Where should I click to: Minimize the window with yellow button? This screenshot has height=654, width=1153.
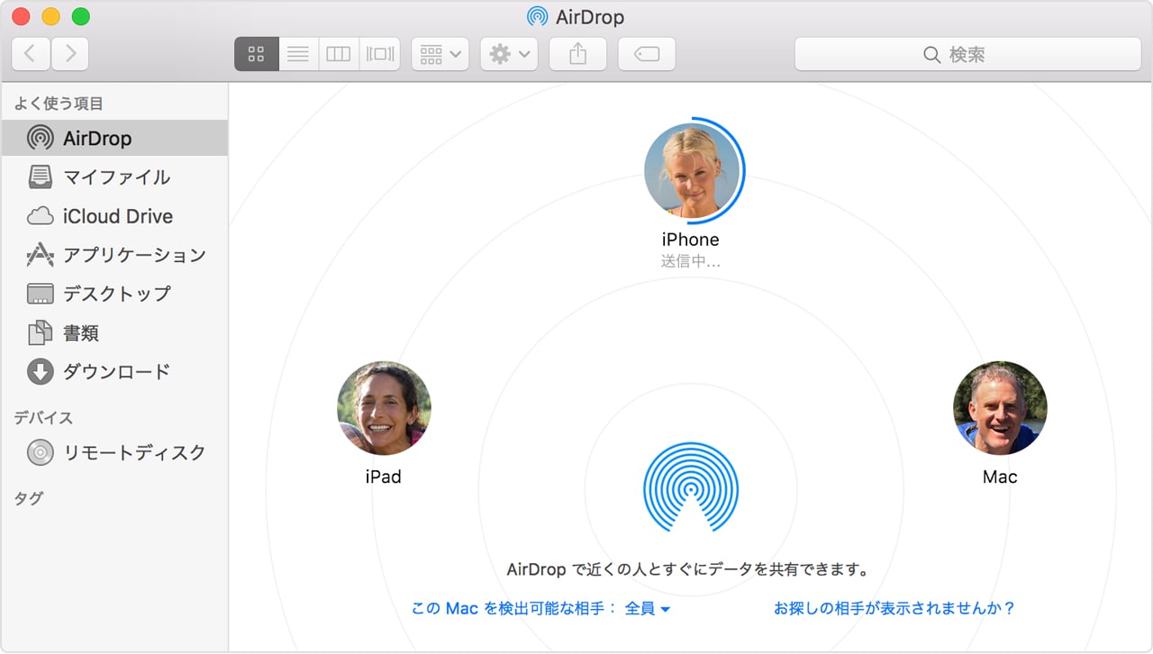pos(51,16)
